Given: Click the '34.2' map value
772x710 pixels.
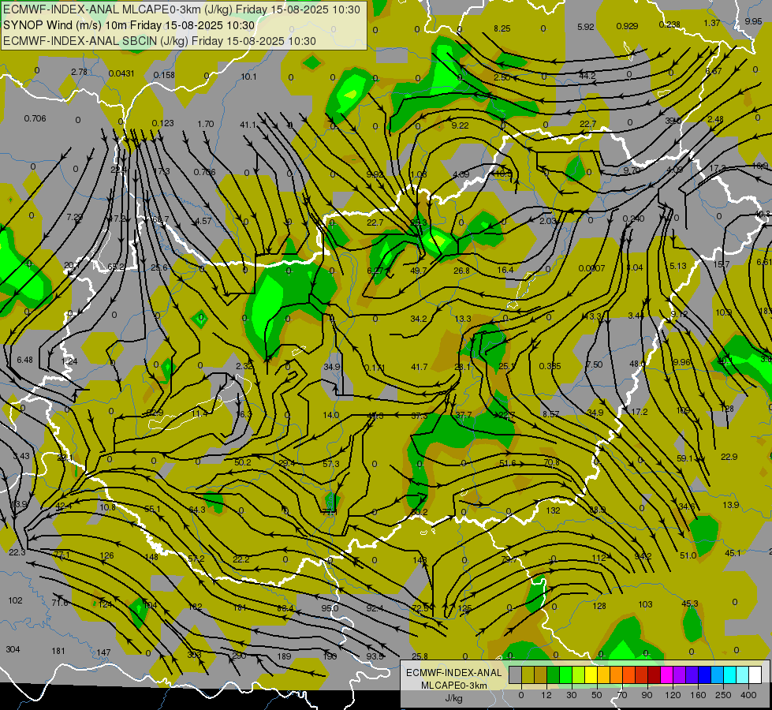Looking at the screenshot, I should (419, 318).
